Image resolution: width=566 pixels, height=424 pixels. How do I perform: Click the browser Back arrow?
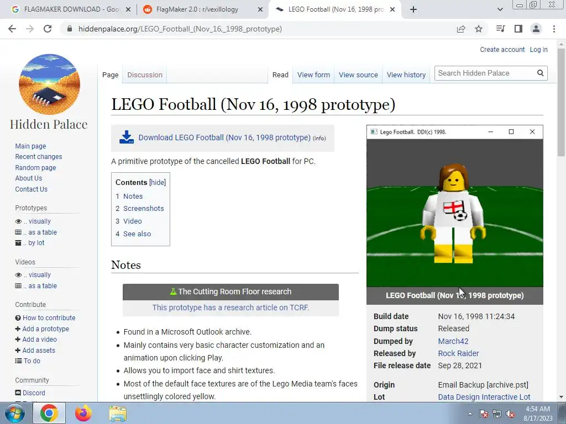pyautogui.click(x=12, y=29)
